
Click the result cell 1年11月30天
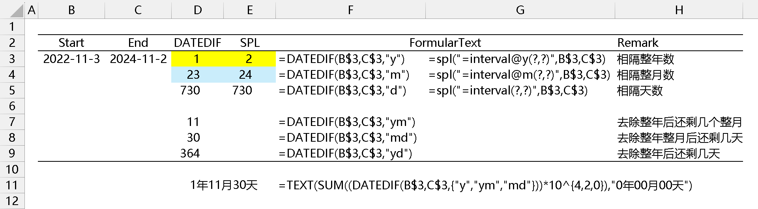point(223,185)
